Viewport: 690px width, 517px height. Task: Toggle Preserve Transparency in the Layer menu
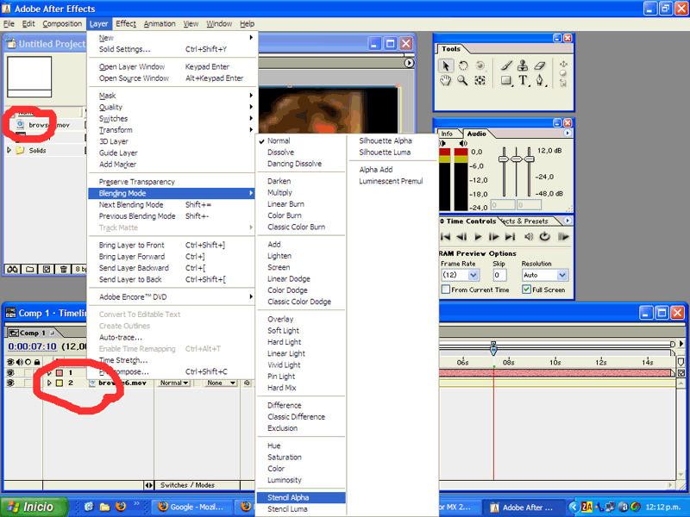click(172, 182)
